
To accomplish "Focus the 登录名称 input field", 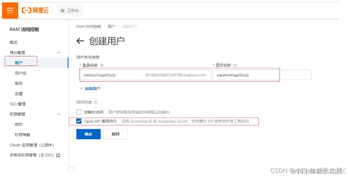I will pyautogui.click(x=146, y=75).
